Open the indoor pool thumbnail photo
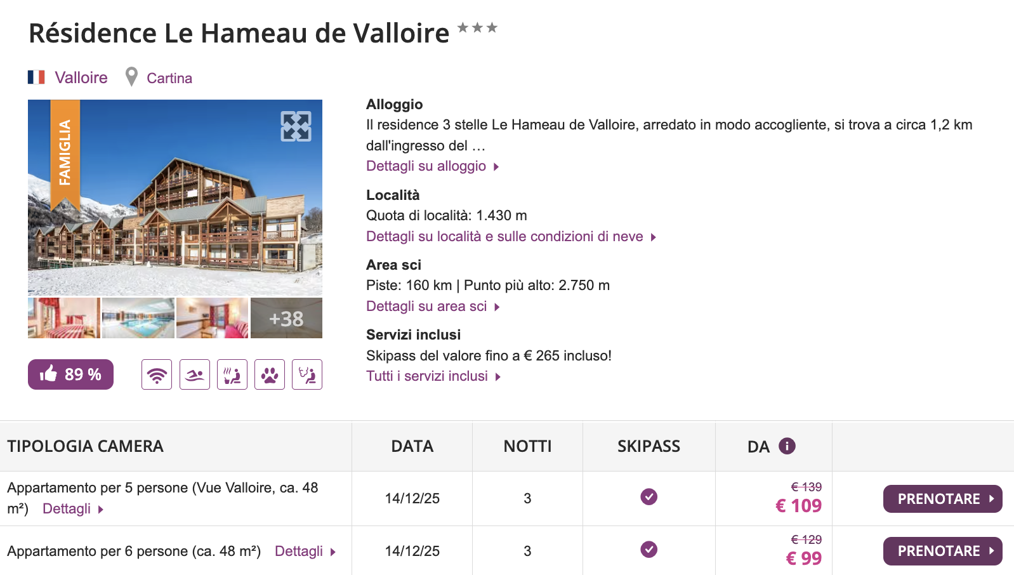Viewport: 1014px width, 575px height. (x=138, y=318)
